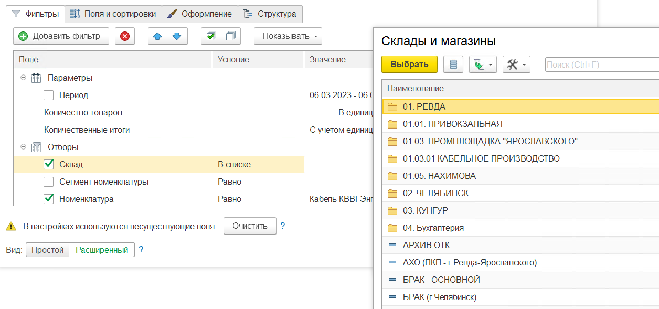Click plus icon on Добавить фильтр

(x=23, y=36)
